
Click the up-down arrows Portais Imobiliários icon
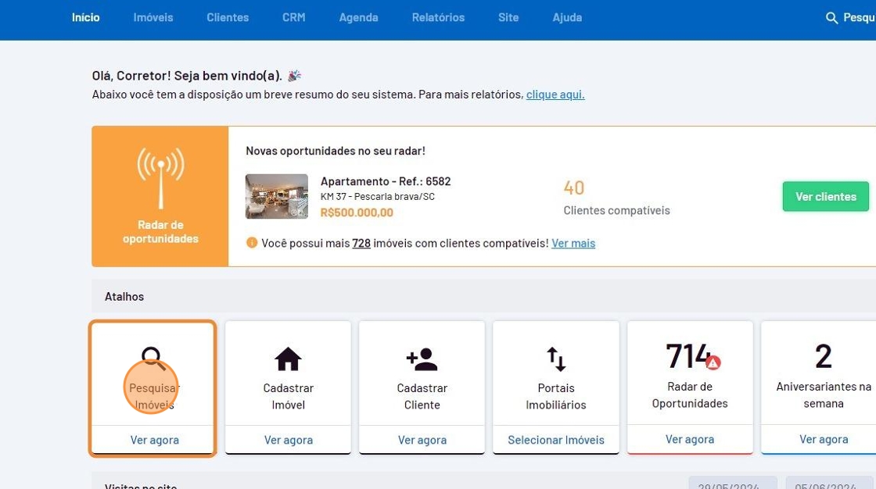[x=555, y=359]
